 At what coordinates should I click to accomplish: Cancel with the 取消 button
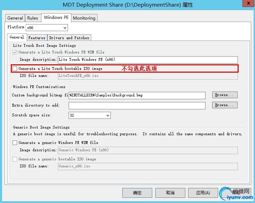tap(170, 193)
